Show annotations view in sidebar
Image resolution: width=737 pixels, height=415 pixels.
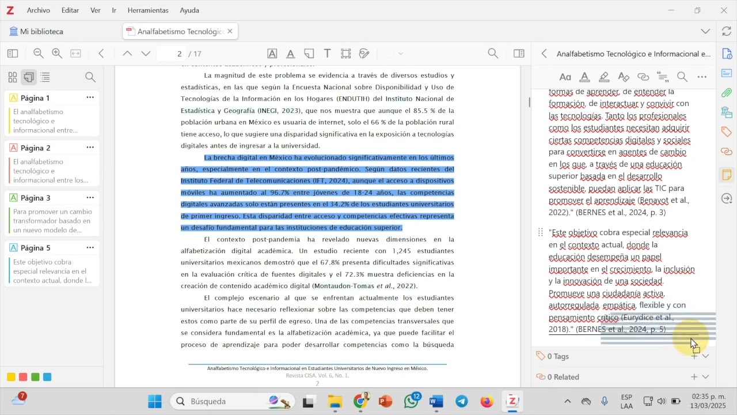[x=29, y=77]
